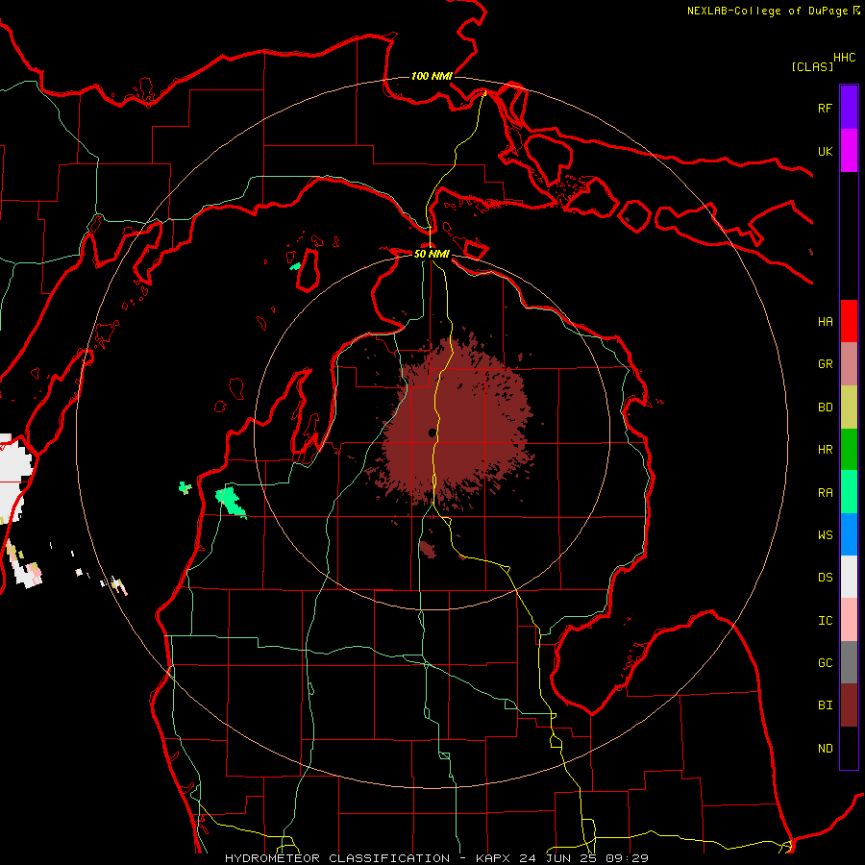Click the WS legend label
The height and width of the screenshot is (865, 865).
point(825,535)
